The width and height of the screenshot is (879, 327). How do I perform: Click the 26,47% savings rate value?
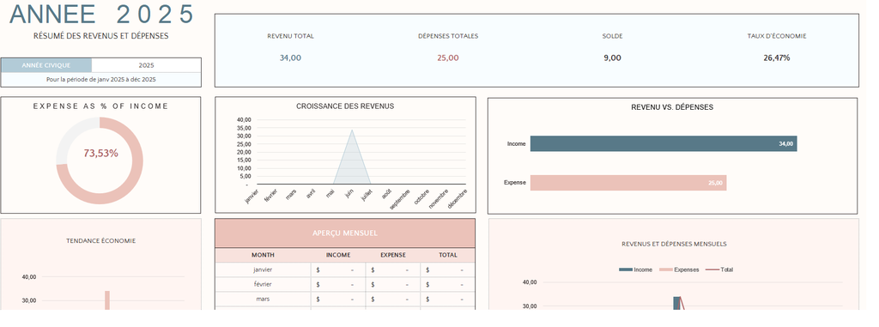pos(776,58)
